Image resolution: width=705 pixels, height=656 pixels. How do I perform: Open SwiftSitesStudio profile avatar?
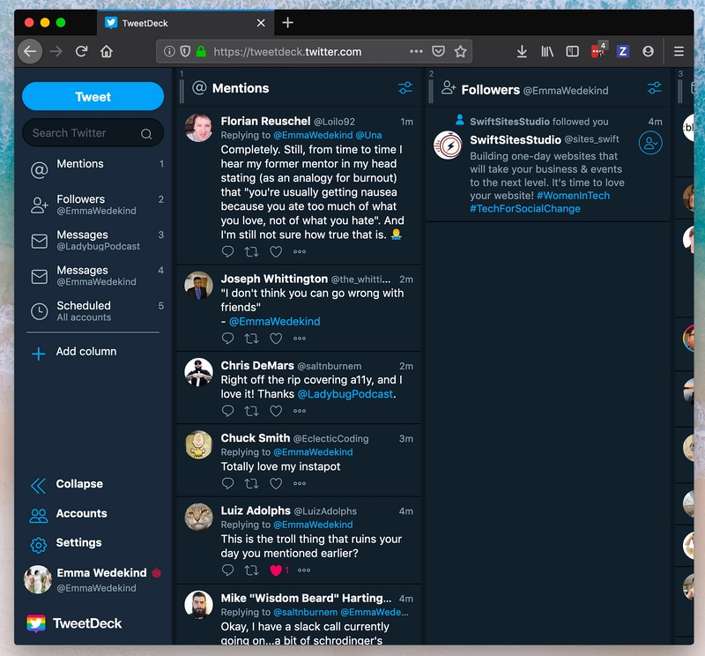coord(448,145)
